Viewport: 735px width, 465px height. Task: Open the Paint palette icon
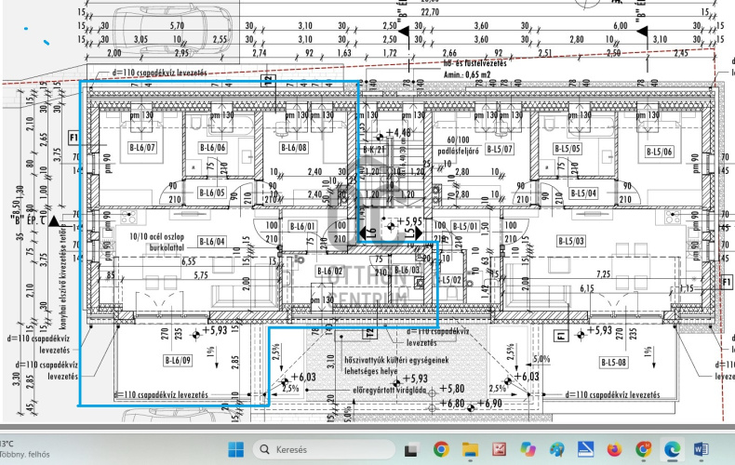coord(557,449)
